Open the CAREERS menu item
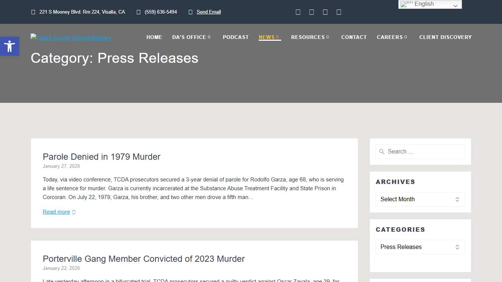Screen dimensions: 502x282 point(390,37)
